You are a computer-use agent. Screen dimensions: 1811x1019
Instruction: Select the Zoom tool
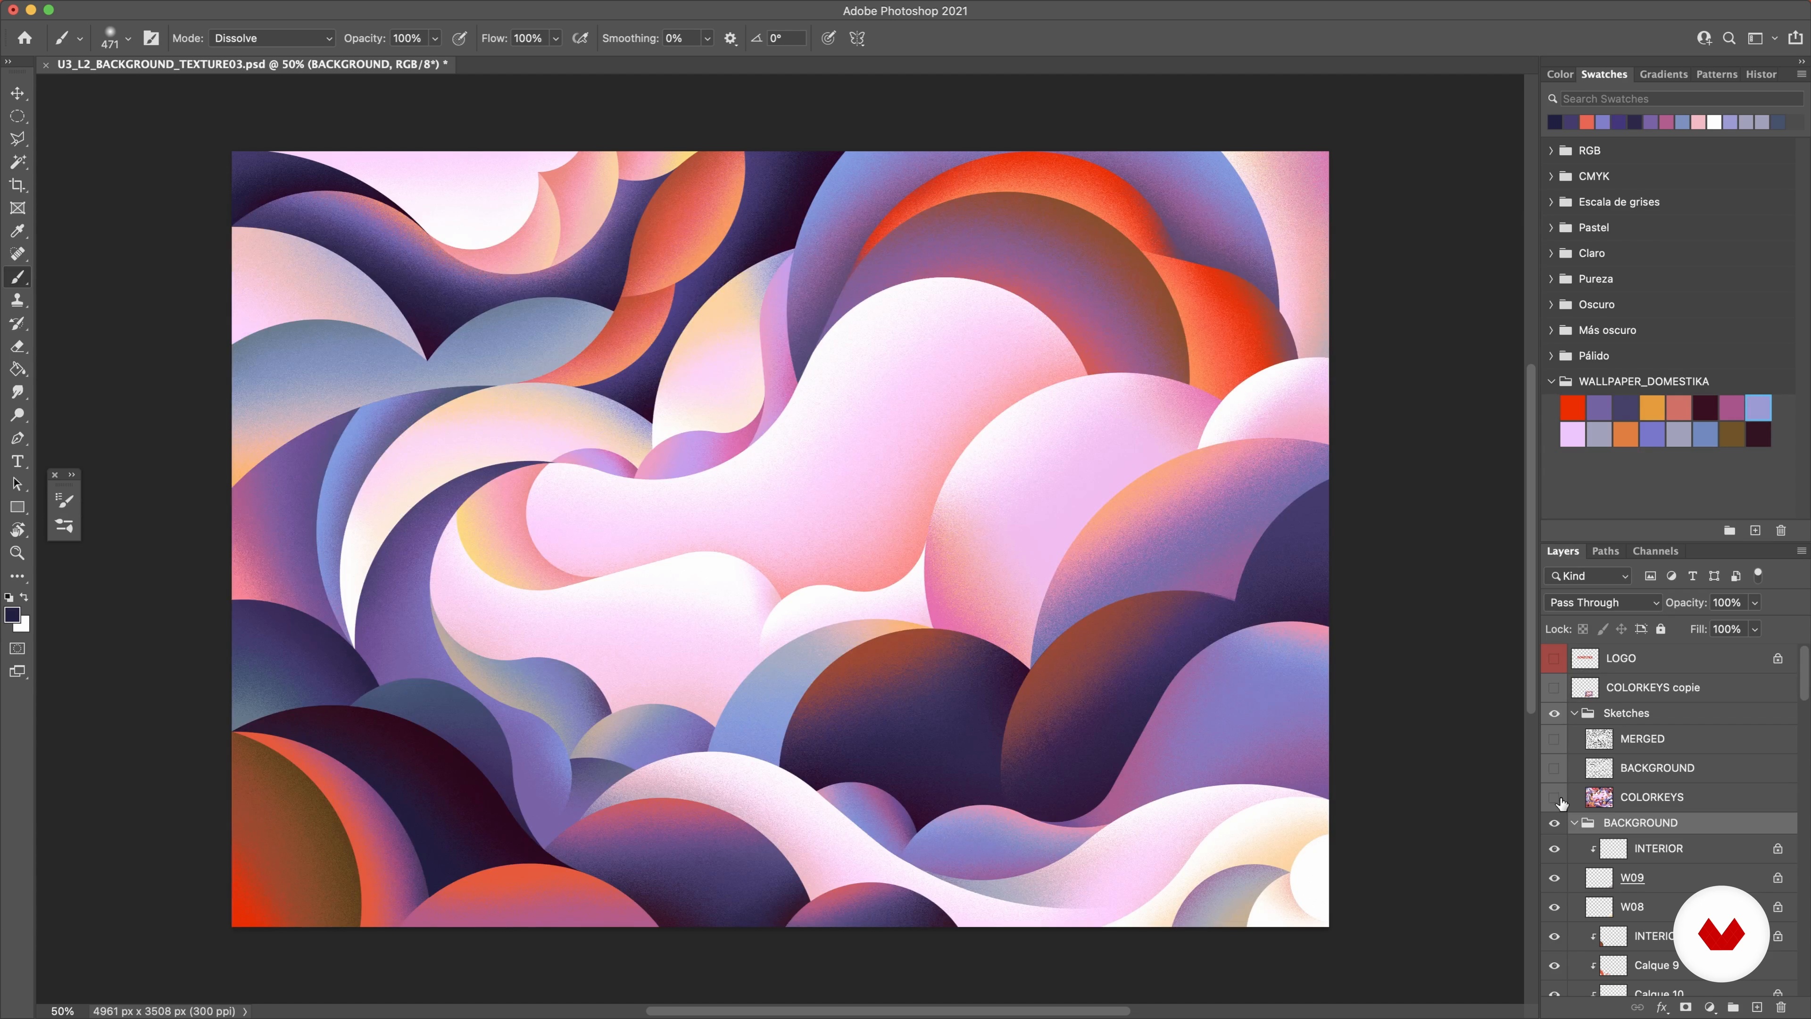17,553
